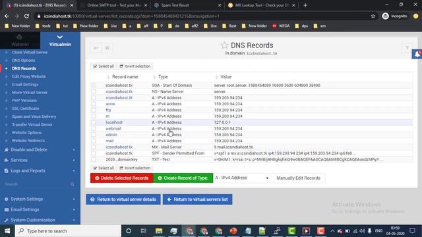The width and height of the screenshot is (422, 237).
Task: Open the Online SMTP tool browser tab
Action: point(114,5)
